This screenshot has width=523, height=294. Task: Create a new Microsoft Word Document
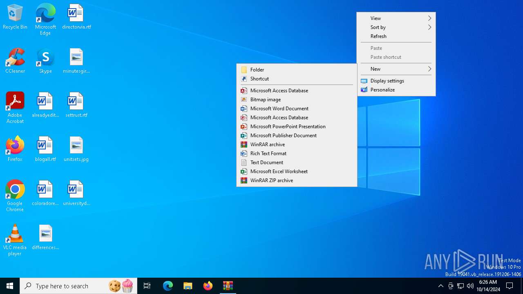pos(297,109)
